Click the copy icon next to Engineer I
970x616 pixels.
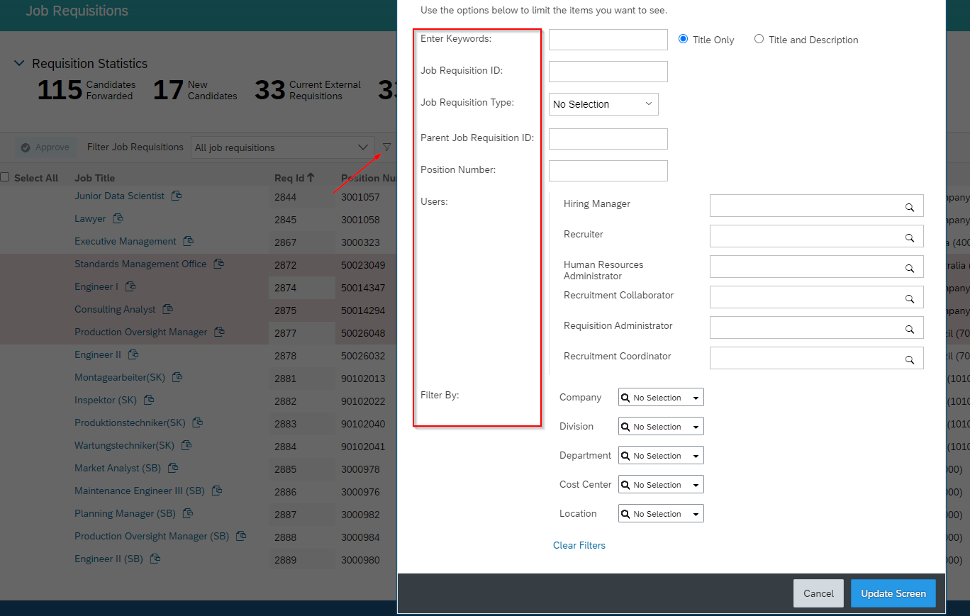130,286
